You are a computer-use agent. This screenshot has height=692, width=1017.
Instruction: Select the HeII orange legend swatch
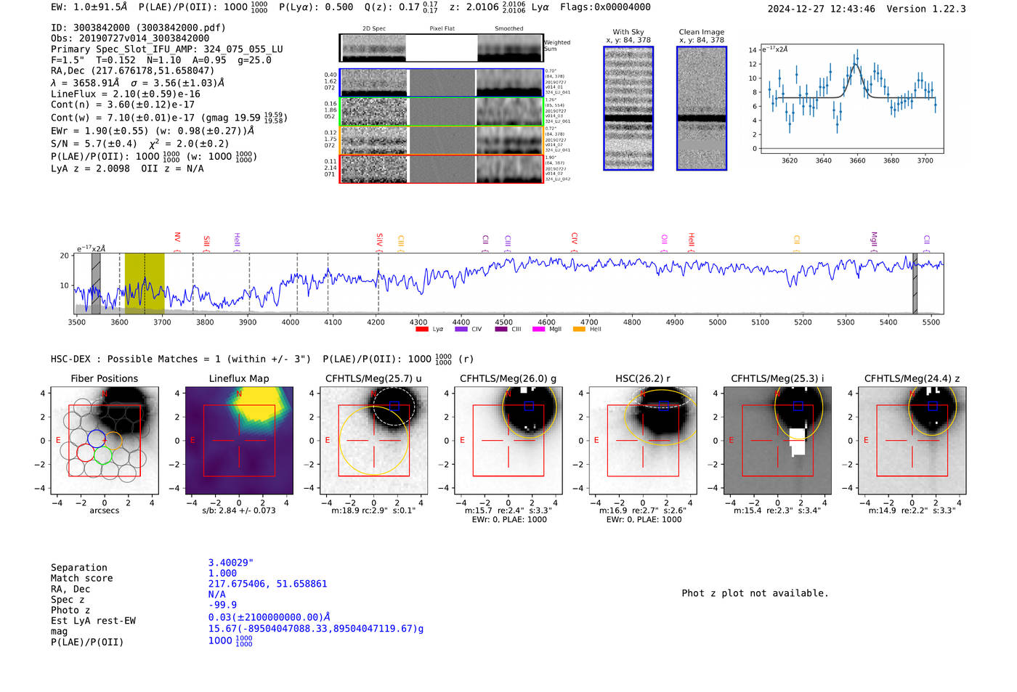(579, 329)
